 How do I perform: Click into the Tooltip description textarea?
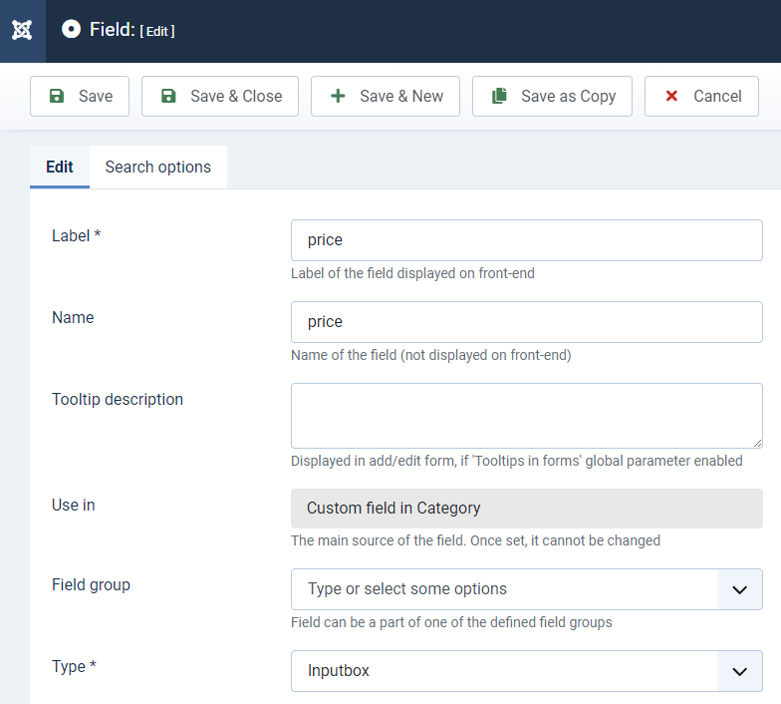pyautogui.click(x=526, y=416)
